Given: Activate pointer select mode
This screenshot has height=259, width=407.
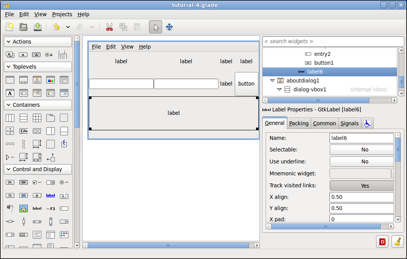Looking at the screenshot, I should (x=156, y=27).
